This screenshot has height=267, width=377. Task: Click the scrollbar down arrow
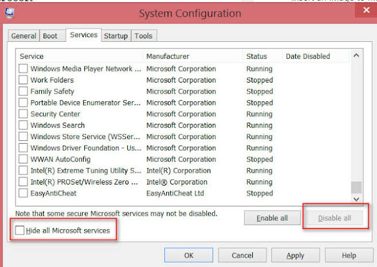coord(356,199)
